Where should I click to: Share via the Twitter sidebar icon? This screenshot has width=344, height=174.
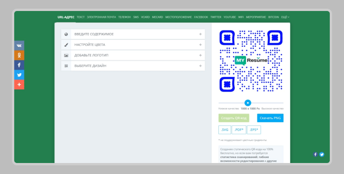point(19,75)
